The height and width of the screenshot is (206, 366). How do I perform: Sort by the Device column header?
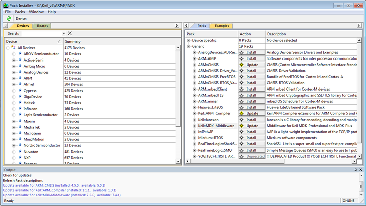coord(34,41)
